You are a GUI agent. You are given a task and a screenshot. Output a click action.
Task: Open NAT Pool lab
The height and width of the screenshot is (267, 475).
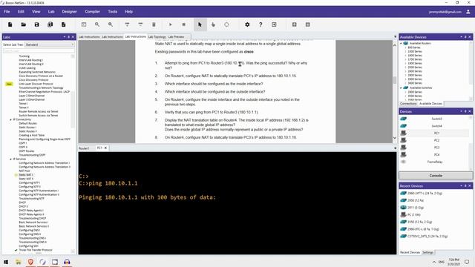24,171
